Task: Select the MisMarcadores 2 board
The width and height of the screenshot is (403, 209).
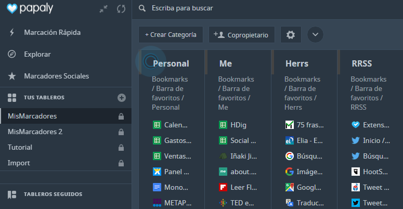Action: point(66,132)
